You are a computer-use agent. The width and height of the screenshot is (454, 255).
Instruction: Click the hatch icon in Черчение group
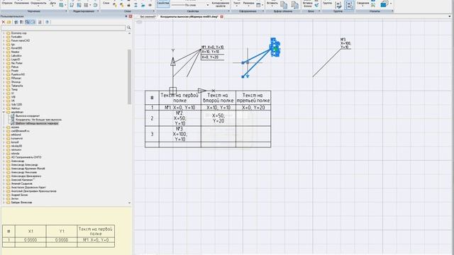[x=62, y=5]
